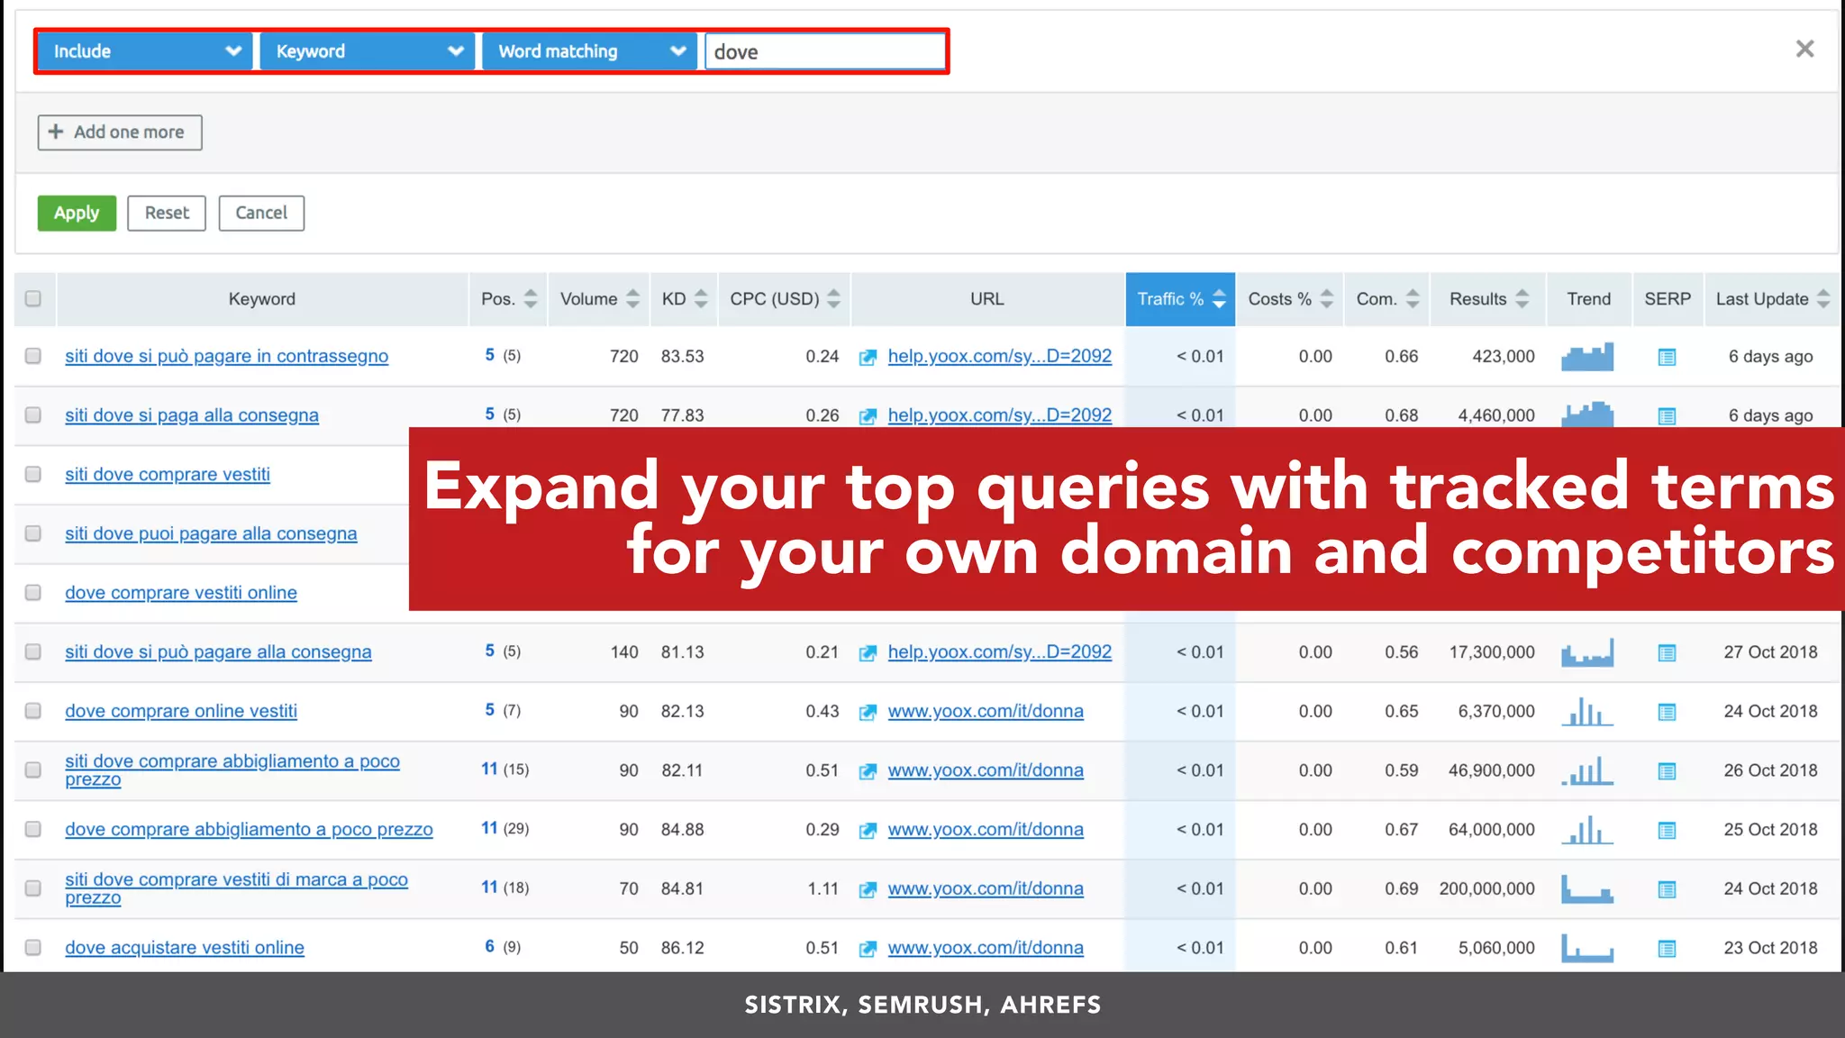Check row 'siti dove si può pagare alla consegna'

[x=33, y=651]
